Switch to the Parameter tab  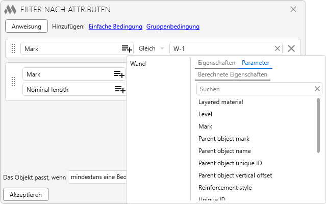pyautogui.click(x=256, y=63)
